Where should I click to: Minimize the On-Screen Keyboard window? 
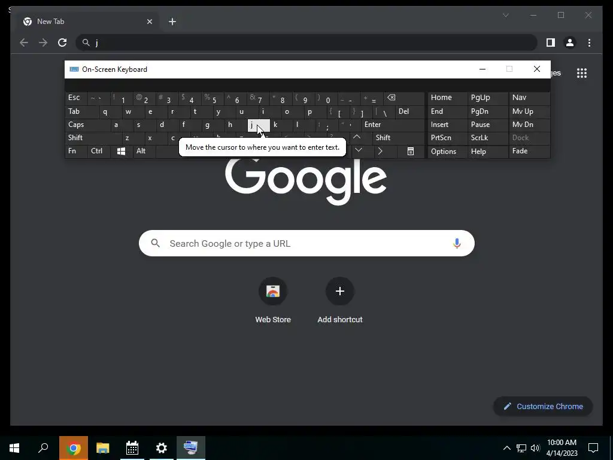(482, 69)
